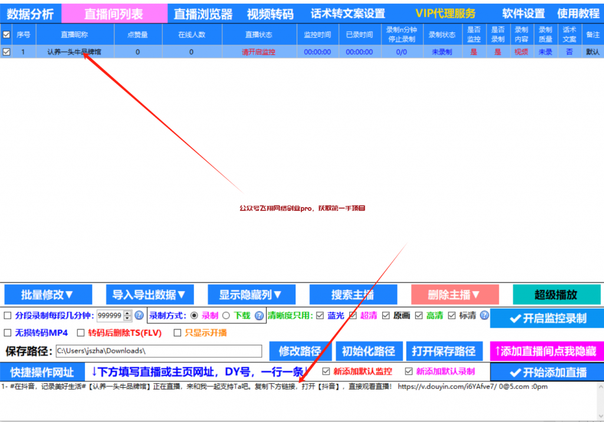Click the 超级播放 button
This screenshot has width=604, height=422.
click(x=556, y=295)
